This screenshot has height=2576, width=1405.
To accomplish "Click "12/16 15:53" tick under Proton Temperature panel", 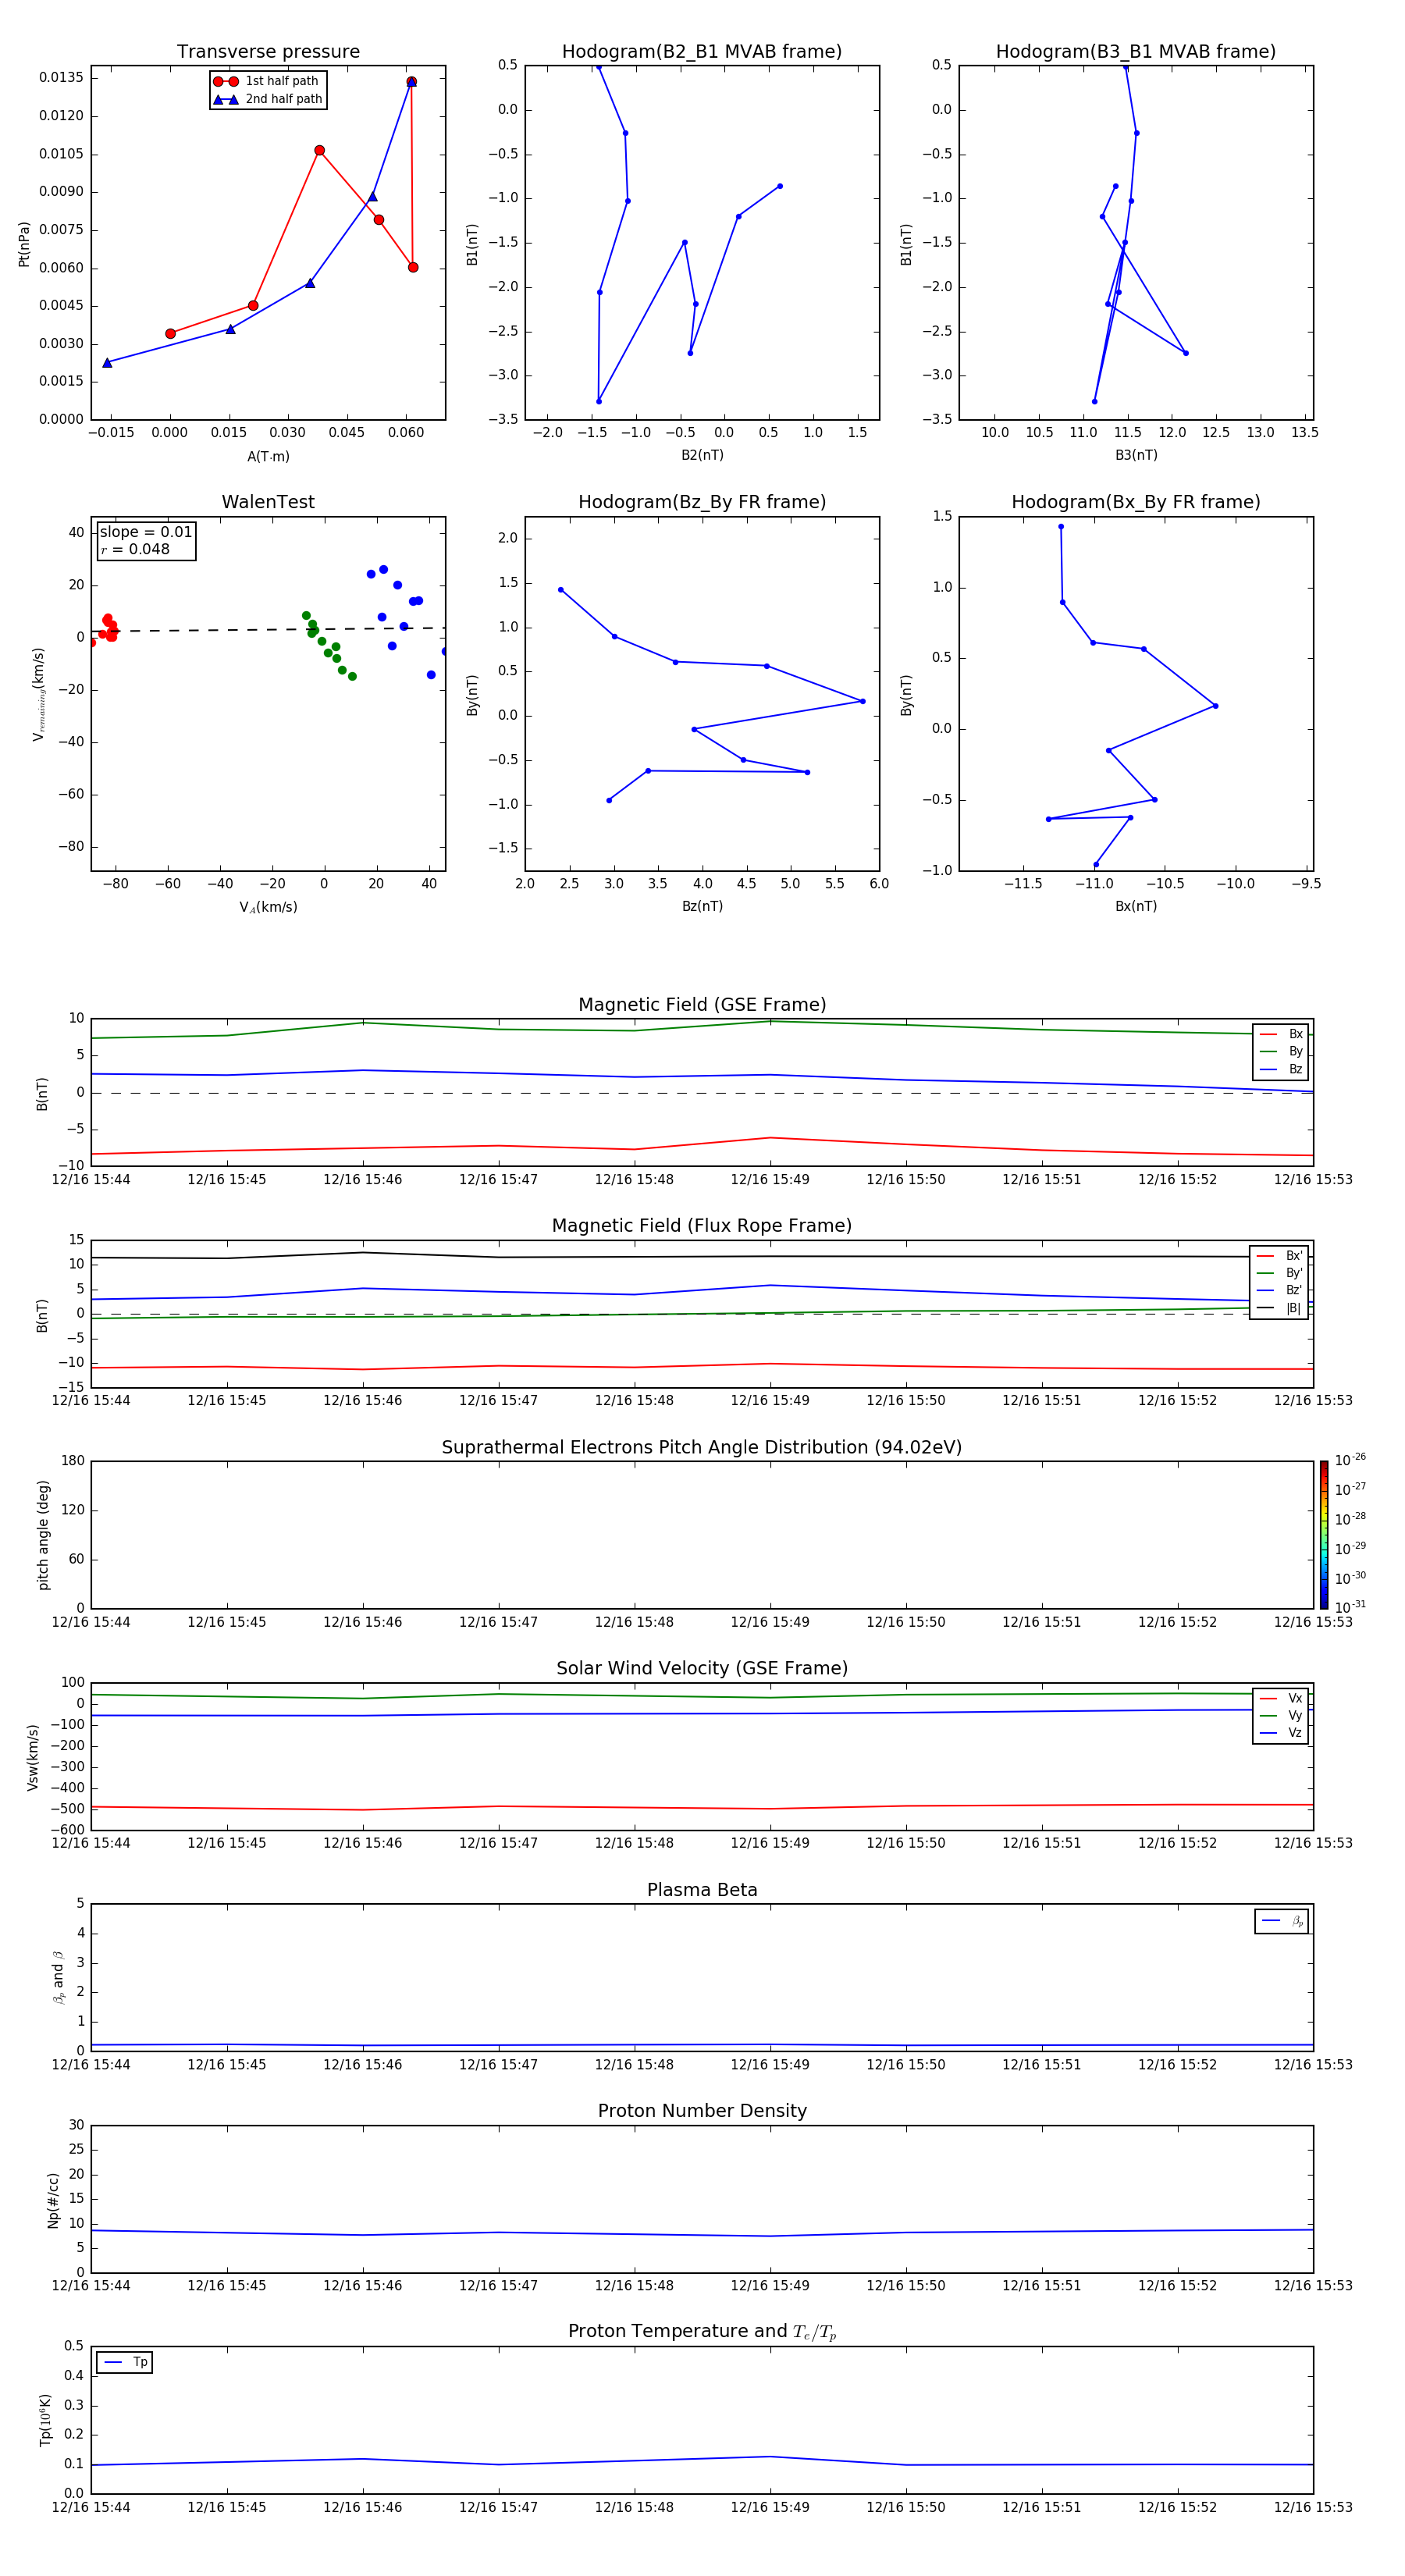I will pos(1313,2507).
